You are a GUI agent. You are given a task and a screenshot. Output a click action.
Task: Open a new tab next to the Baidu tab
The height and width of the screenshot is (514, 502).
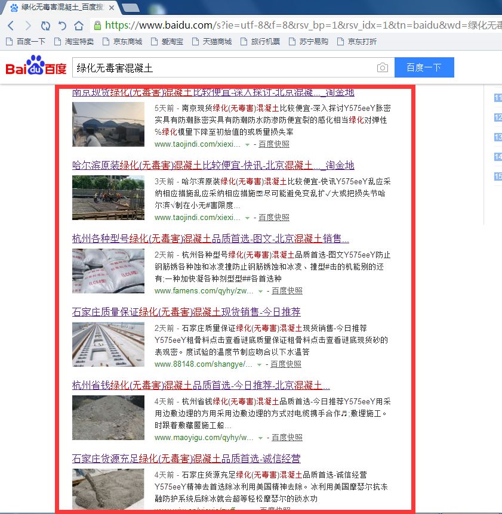coord(131,8)
